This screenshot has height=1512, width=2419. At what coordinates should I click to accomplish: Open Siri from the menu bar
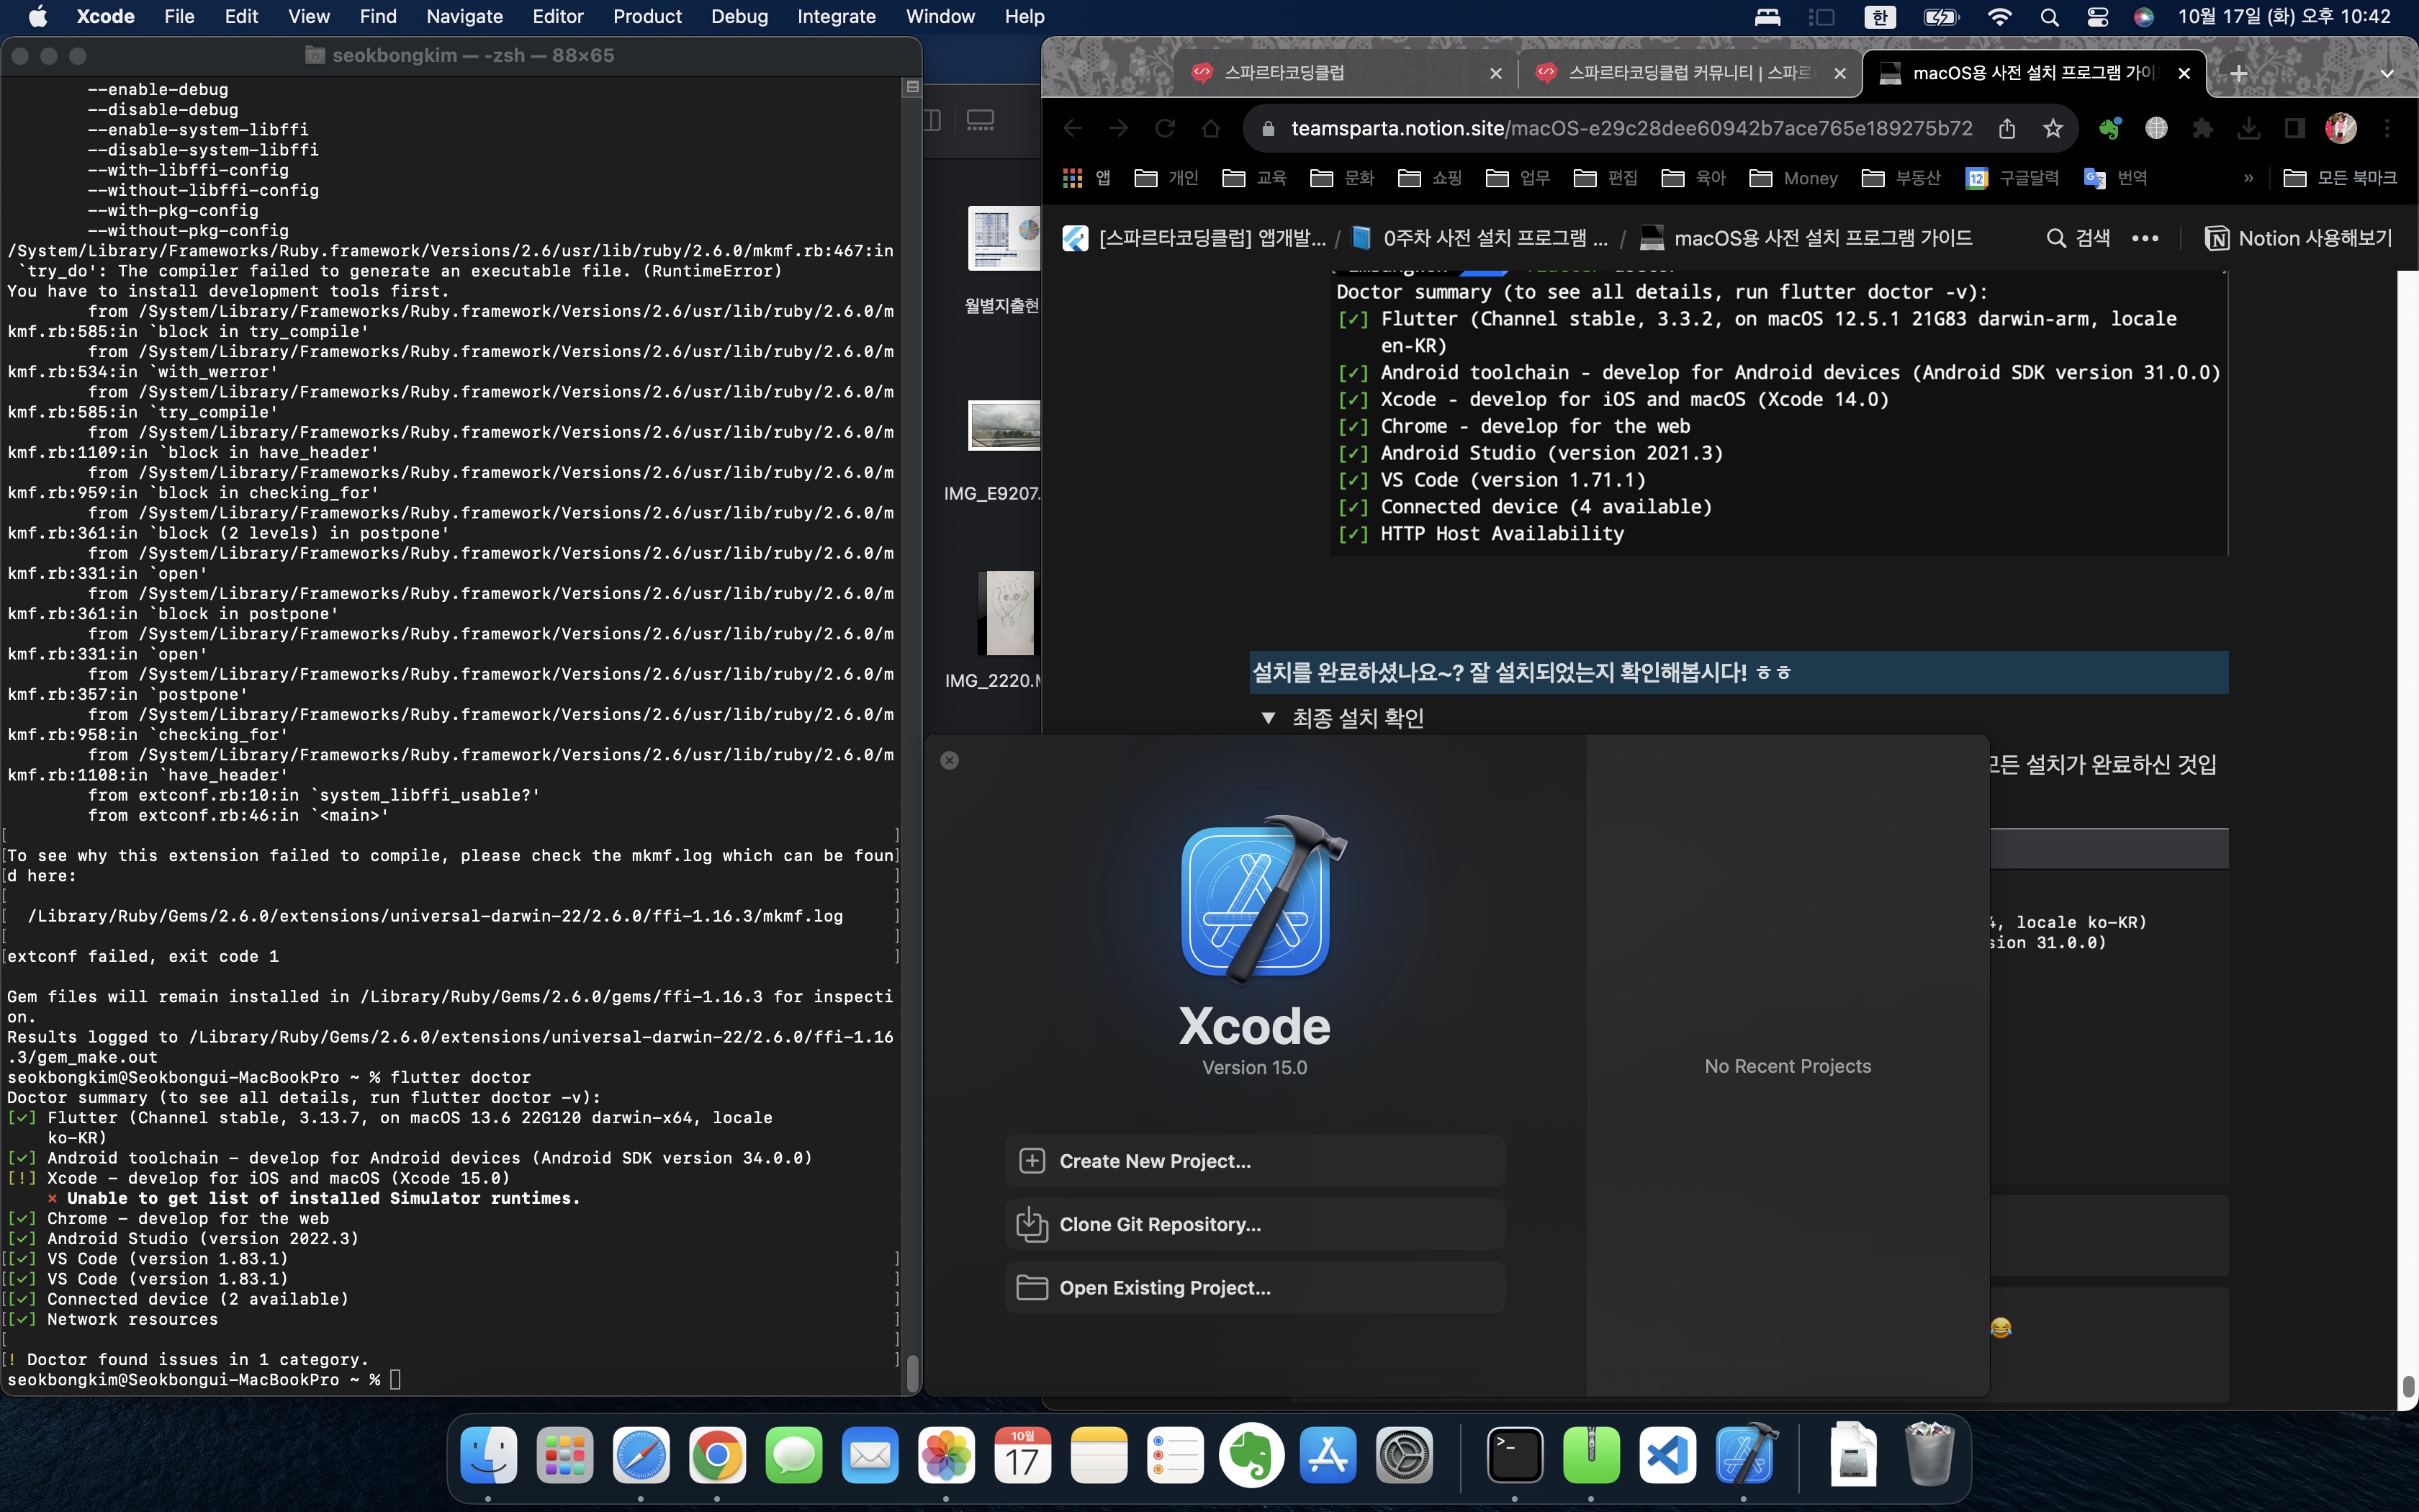click(2143, 17)
